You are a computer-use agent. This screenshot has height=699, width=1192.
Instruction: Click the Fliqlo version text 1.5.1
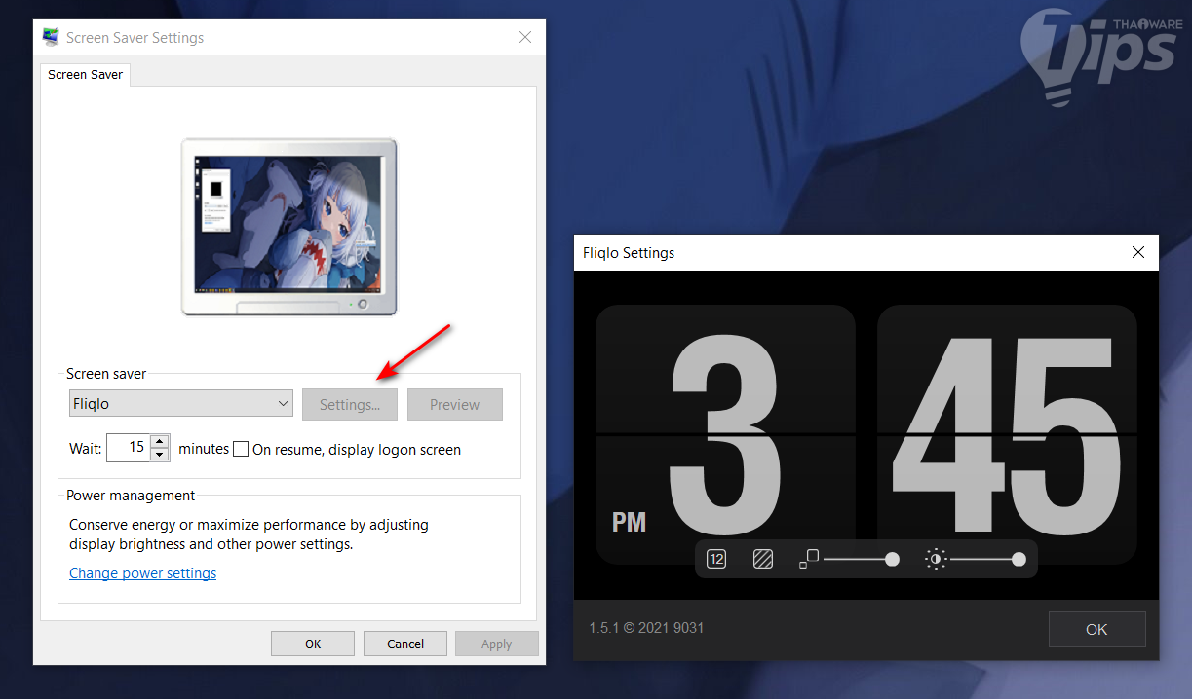click(646, 628)
